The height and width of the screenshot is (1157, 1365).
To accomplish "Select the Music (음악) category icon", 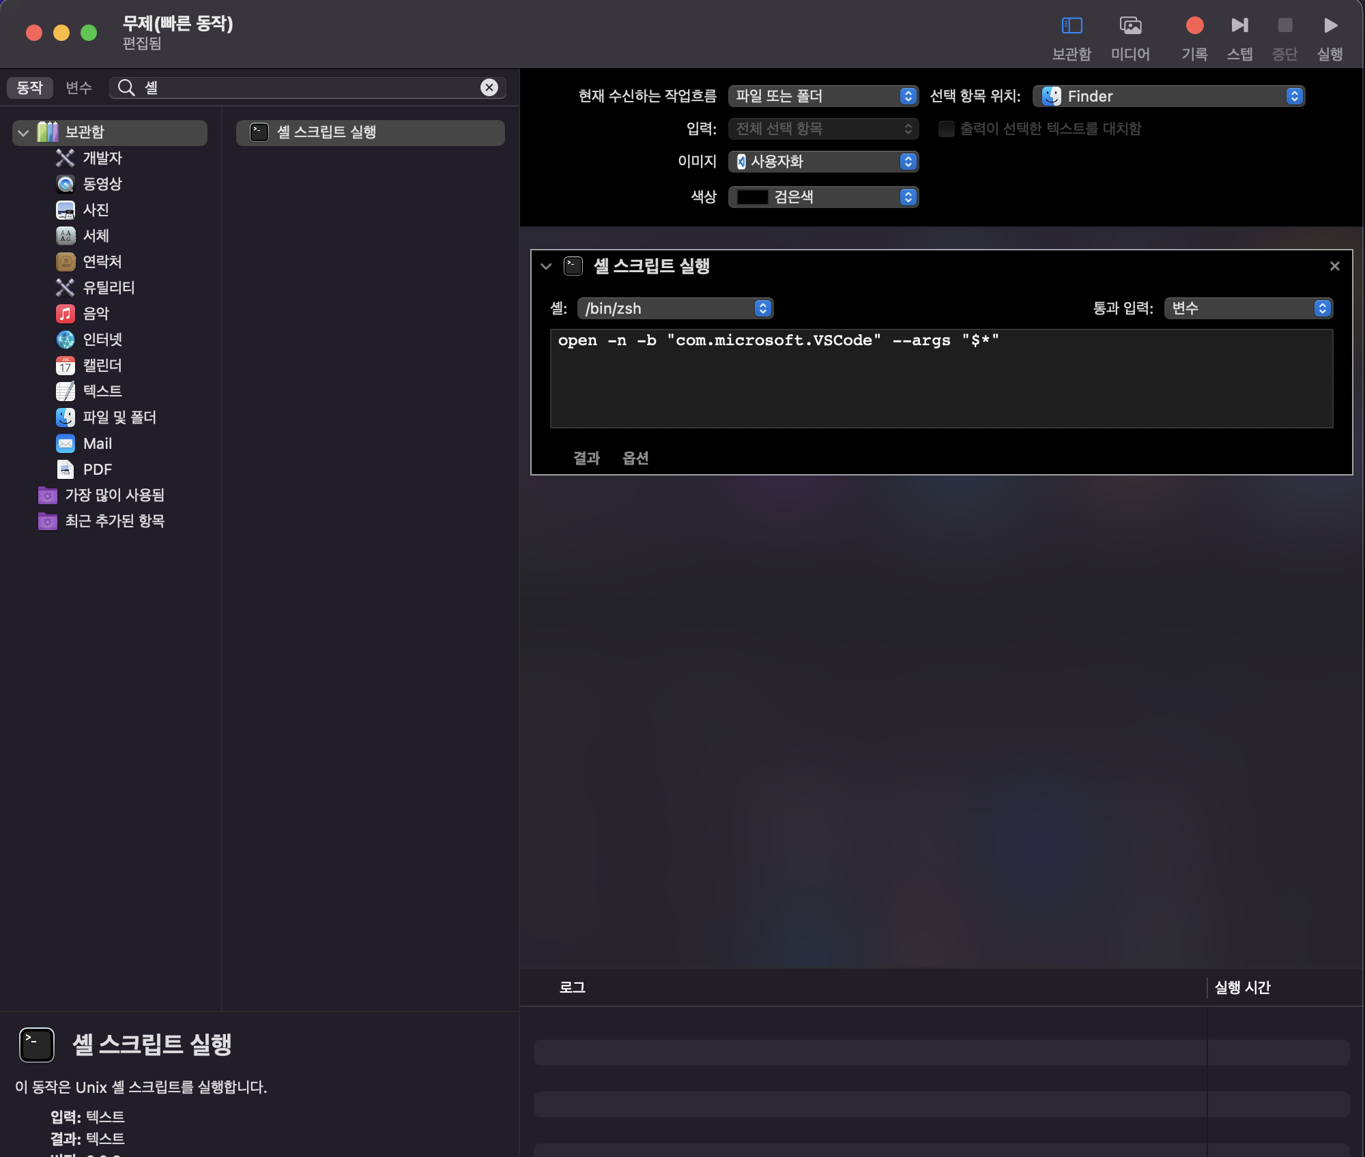I will (x=66, y=314).
